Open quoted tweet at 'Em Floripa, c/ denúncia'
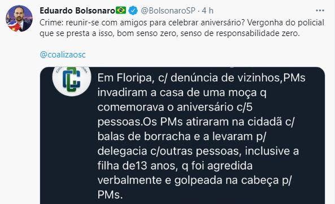Screen dimensions: 335x204 201,78
